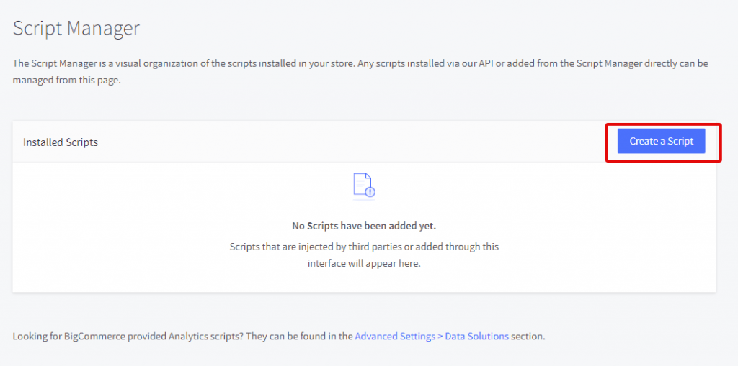This screenshot has height=366, width=738.
Task: Click "No Scripts have been added yet." message
Action: [x=364, y=226]
